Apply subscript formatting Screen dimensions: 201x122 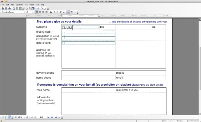[64, 12]
